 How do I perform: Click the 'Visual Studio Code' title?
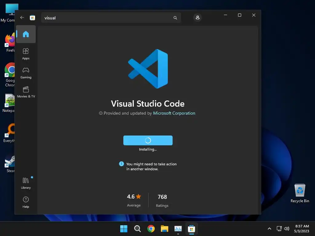(x=148, y=104)
